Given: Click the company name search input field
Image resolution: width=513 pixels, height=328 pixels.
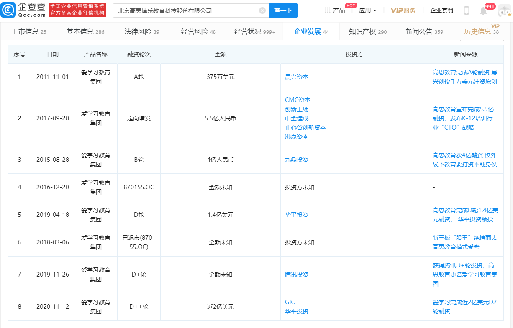Looking at the screenshot, I should coord(186,10).
